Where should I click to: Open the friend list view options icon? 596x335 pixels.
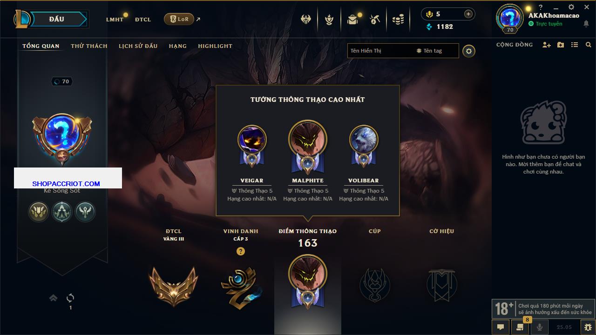point(575,45)
